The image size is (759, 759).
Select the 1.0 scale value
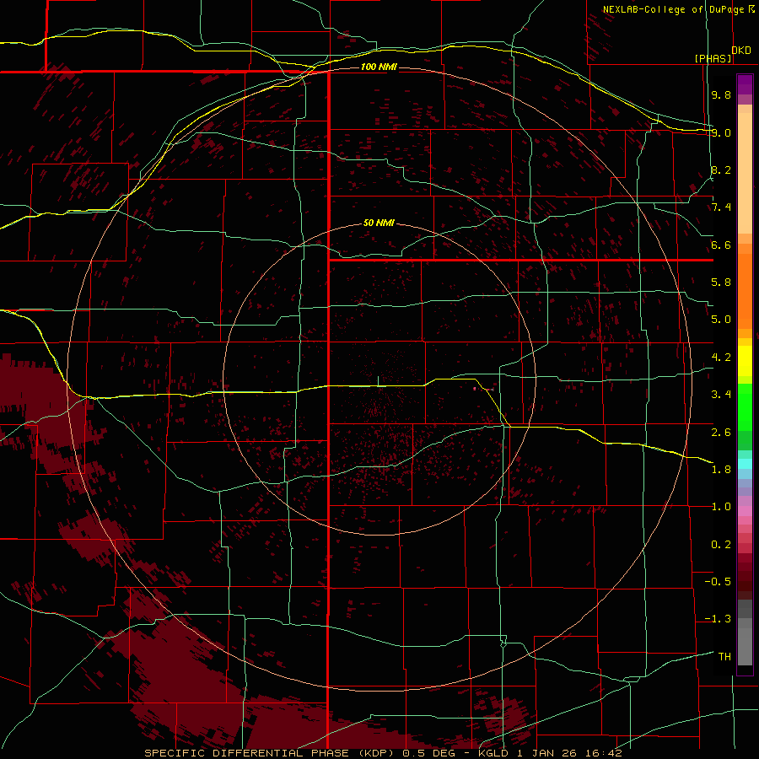[721, 507]
